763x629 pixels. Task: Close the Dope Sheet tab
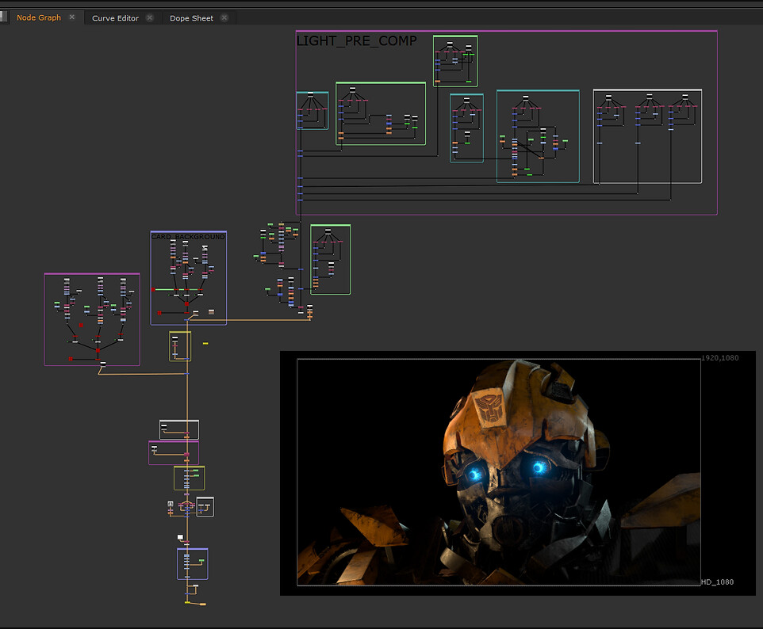[224, 17]
